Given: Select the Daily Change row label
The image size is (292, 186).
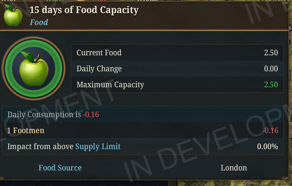Looking at the screenshot, I should click(99, 69).
